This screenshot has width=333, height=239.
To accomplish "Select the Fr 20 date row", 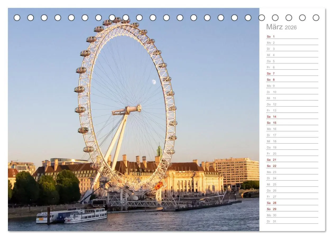I will point(292,153).
